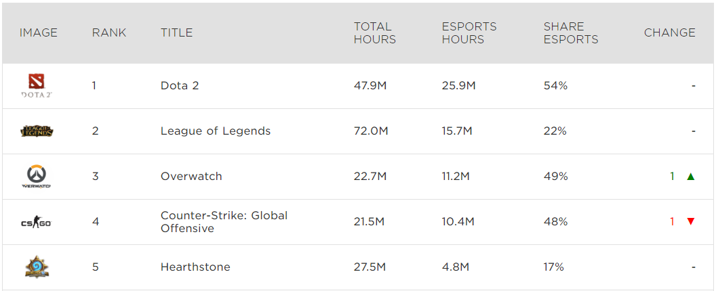Sort by the Esports Hours column header

pyautogui.click(x=469, y=32)
